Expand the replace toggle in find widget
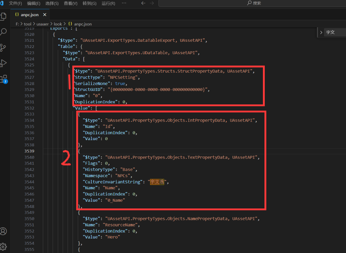 (x=321, y=32)
